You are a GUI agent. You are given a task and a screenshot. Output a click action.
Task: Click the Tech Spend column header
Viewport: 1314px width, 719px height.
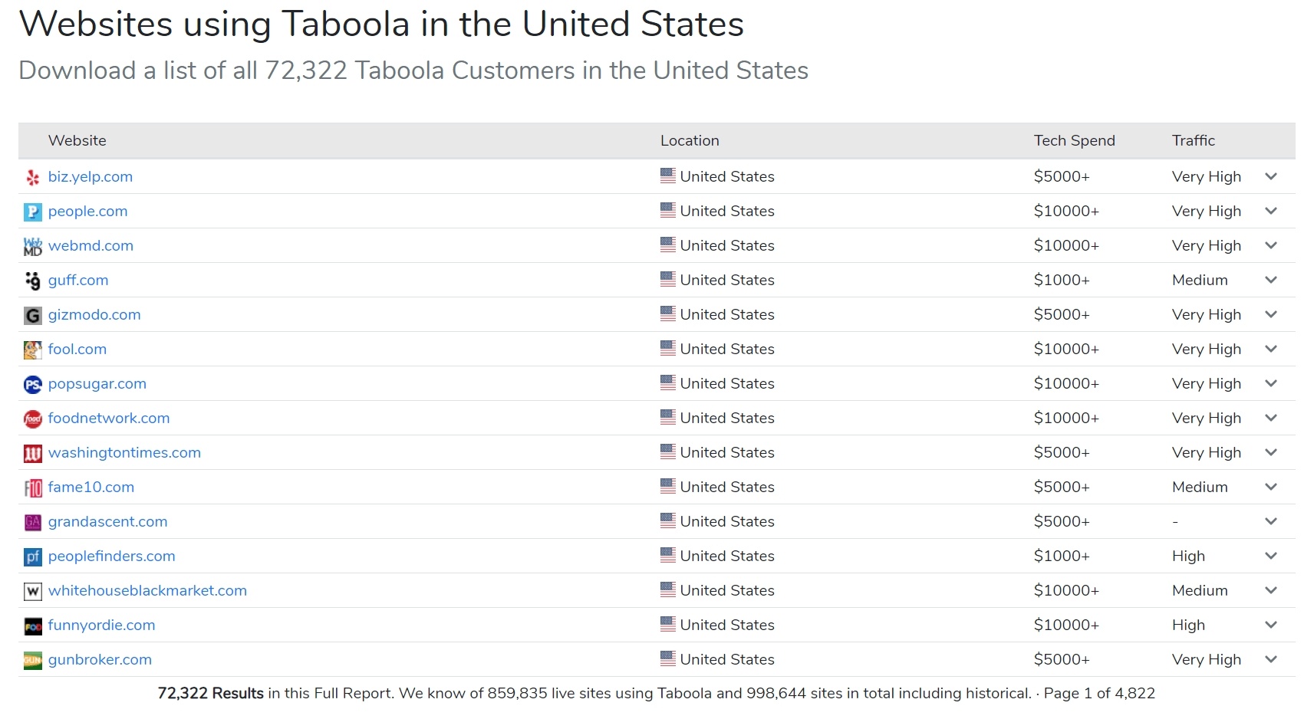(1074, 140)
